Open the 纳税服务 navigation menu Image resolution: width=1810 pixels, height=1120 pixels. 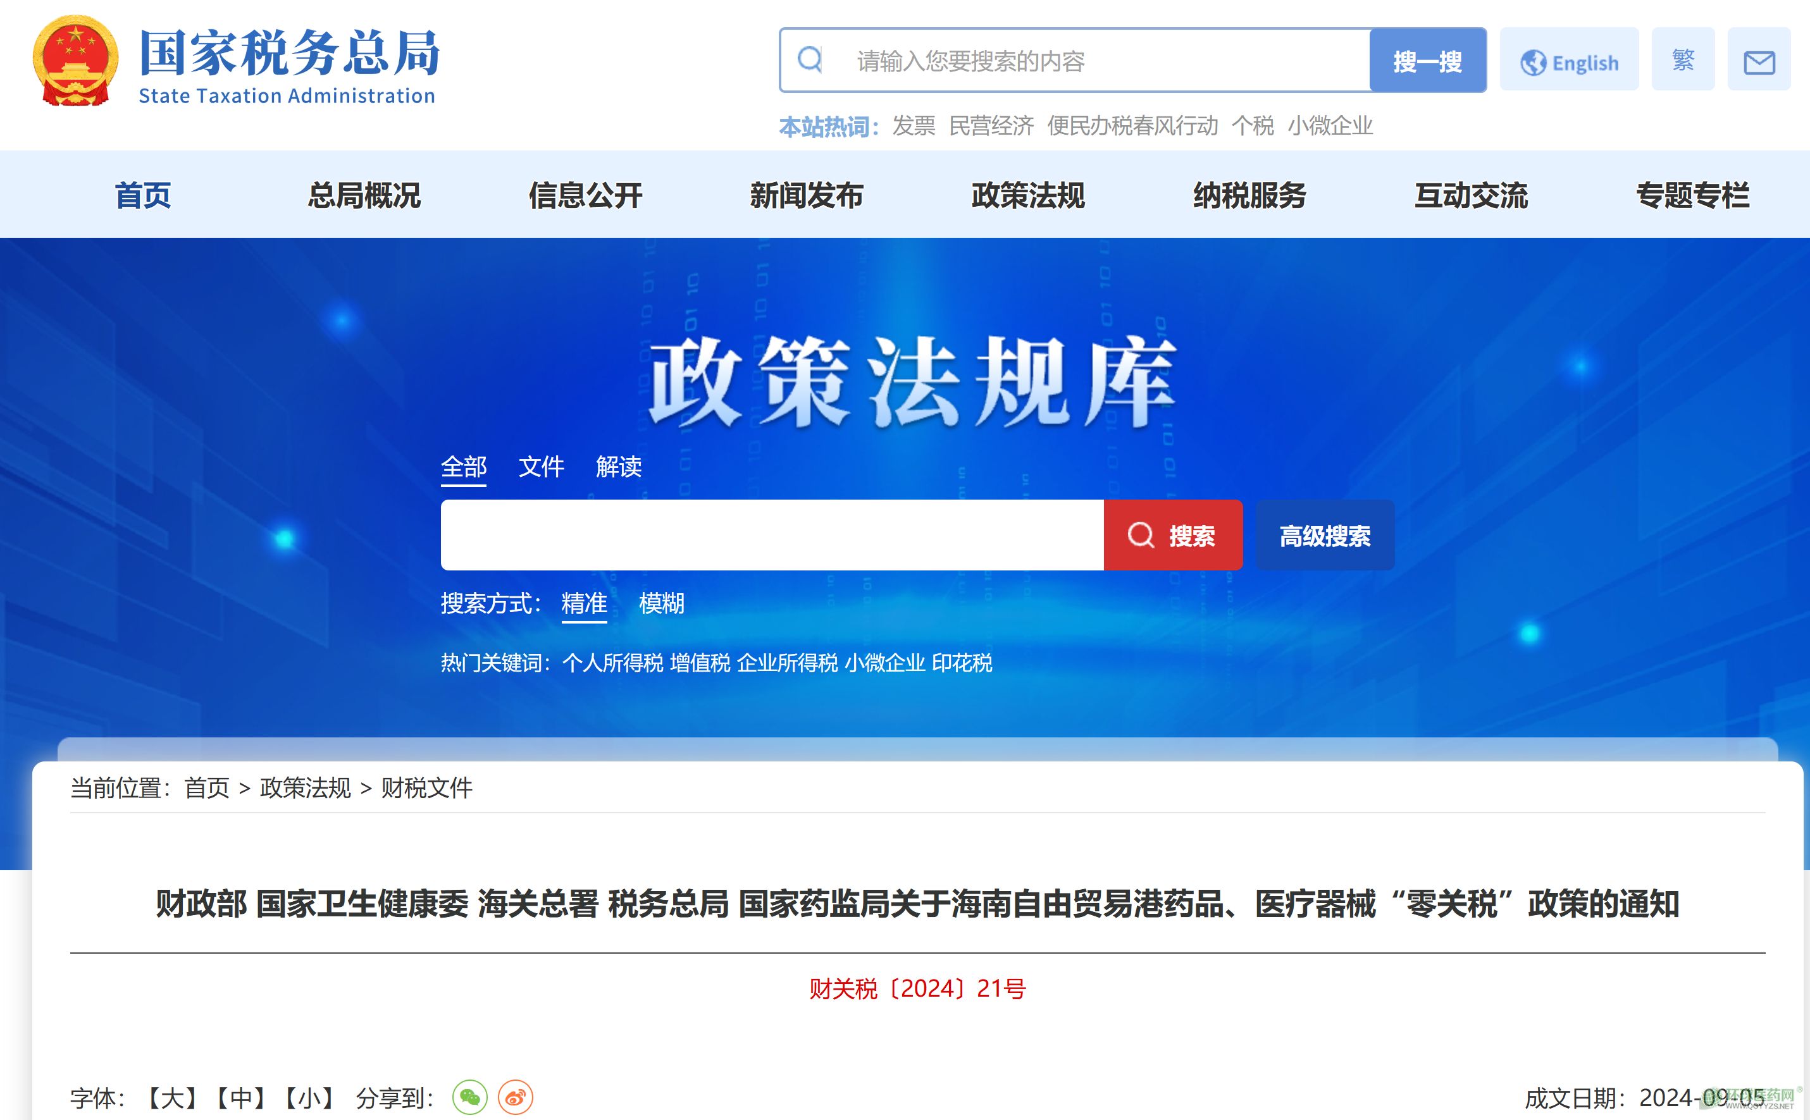pyautogui.click(x=1249, y=195)
